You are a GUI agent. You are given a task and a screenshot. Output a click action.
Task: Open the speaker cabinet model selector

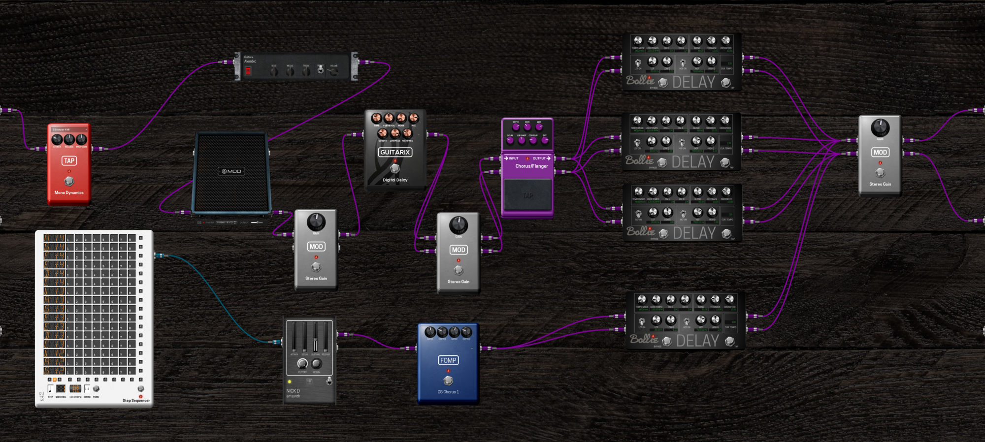(227, 222)
